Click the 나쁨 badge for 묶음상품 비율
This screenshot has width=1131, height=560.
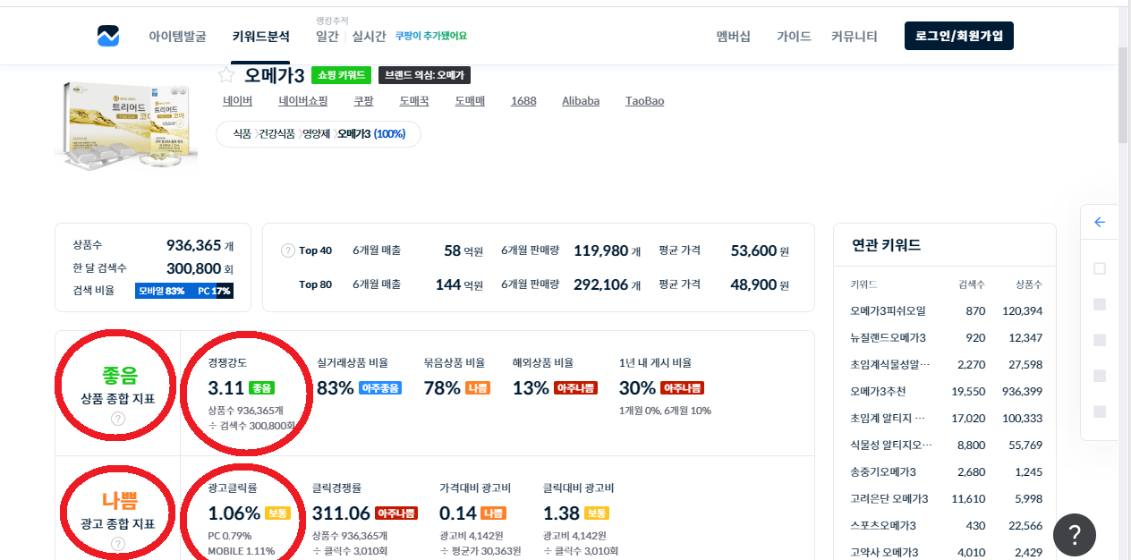pyautogui.click(x=478, y=388)
